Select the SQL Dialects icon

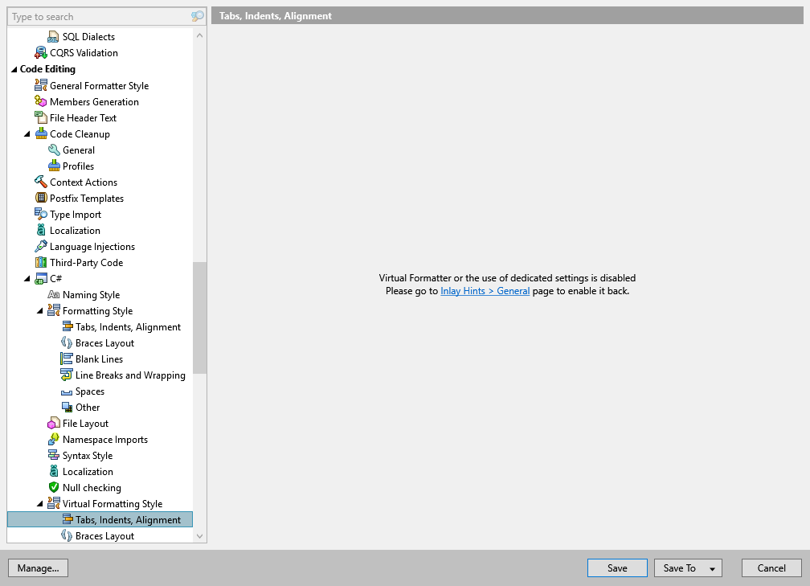pos(54,36)
